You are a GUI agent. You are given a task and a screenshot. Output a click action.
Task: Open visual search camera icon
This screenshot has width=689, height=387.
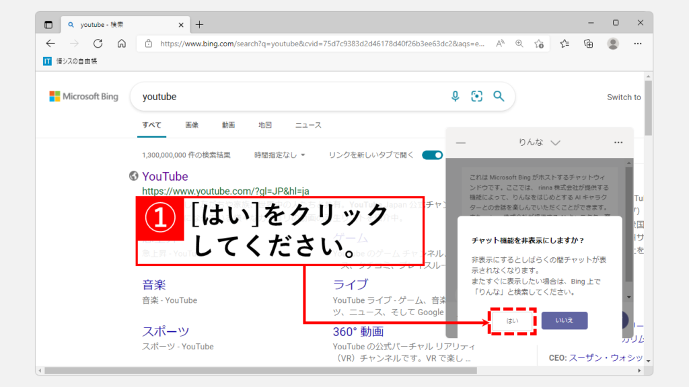pyautogui.click(x=477, y=97)
